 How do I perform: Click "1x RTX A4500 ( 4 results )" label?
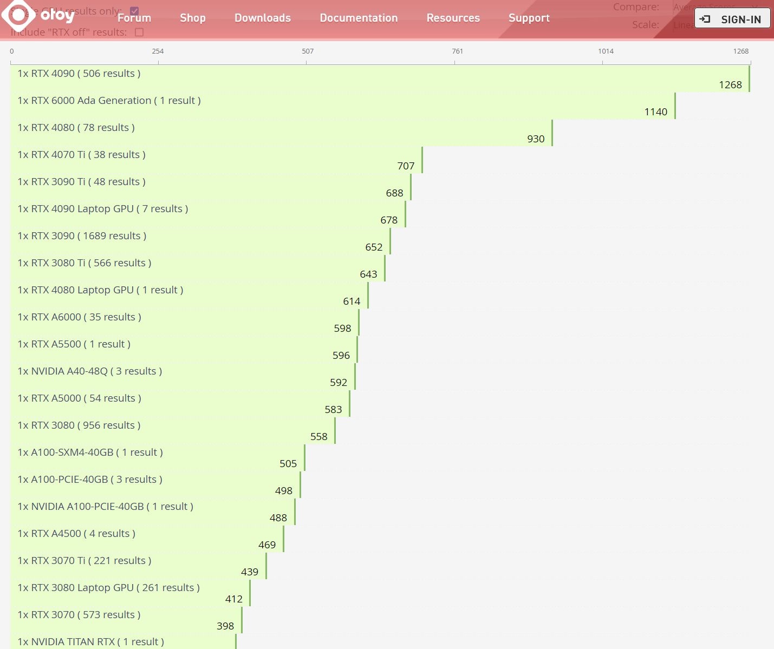[x=76, y=534]
